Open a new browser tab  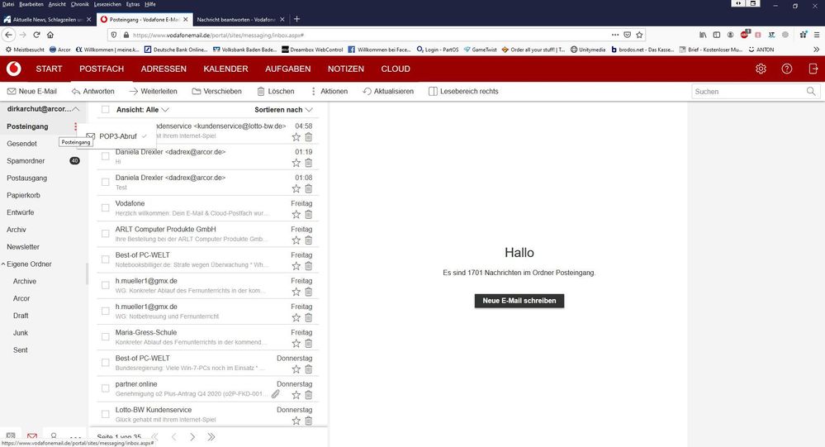(296, 19)
